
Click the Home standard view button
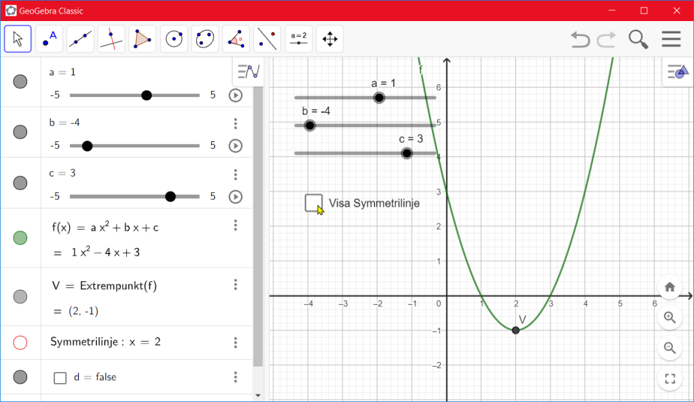[670, 287]
